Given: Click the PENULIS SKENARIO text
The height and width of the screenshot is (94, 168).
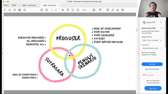Looking at the screenshot, I should (x=87, y=61).
